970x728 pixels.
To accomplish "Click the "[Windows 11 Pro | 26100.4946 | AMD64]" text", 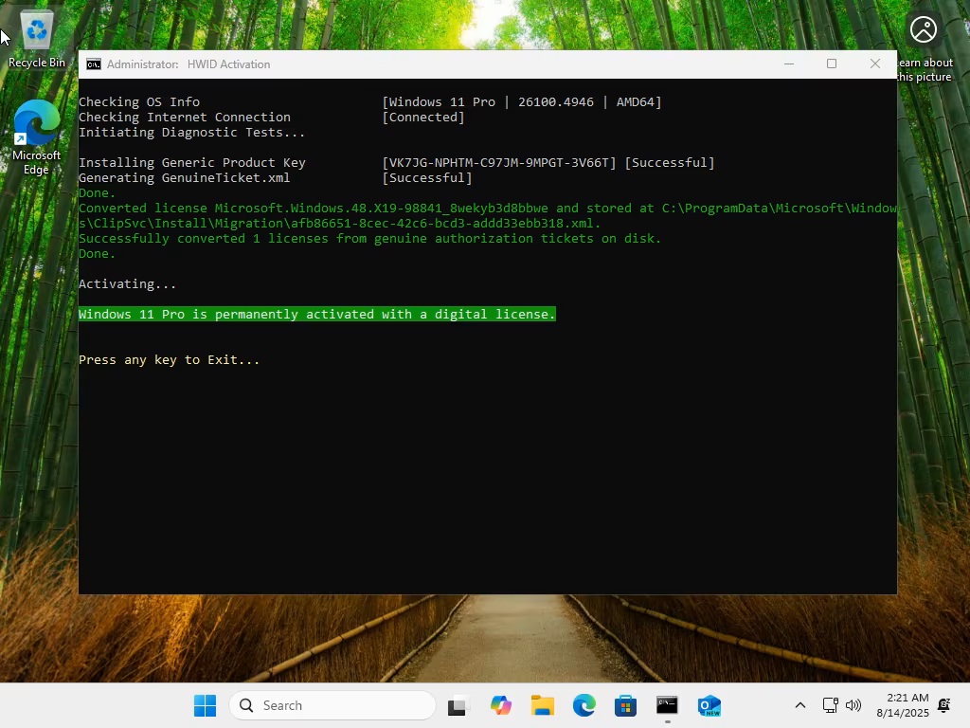I will [x=522, y=102].
